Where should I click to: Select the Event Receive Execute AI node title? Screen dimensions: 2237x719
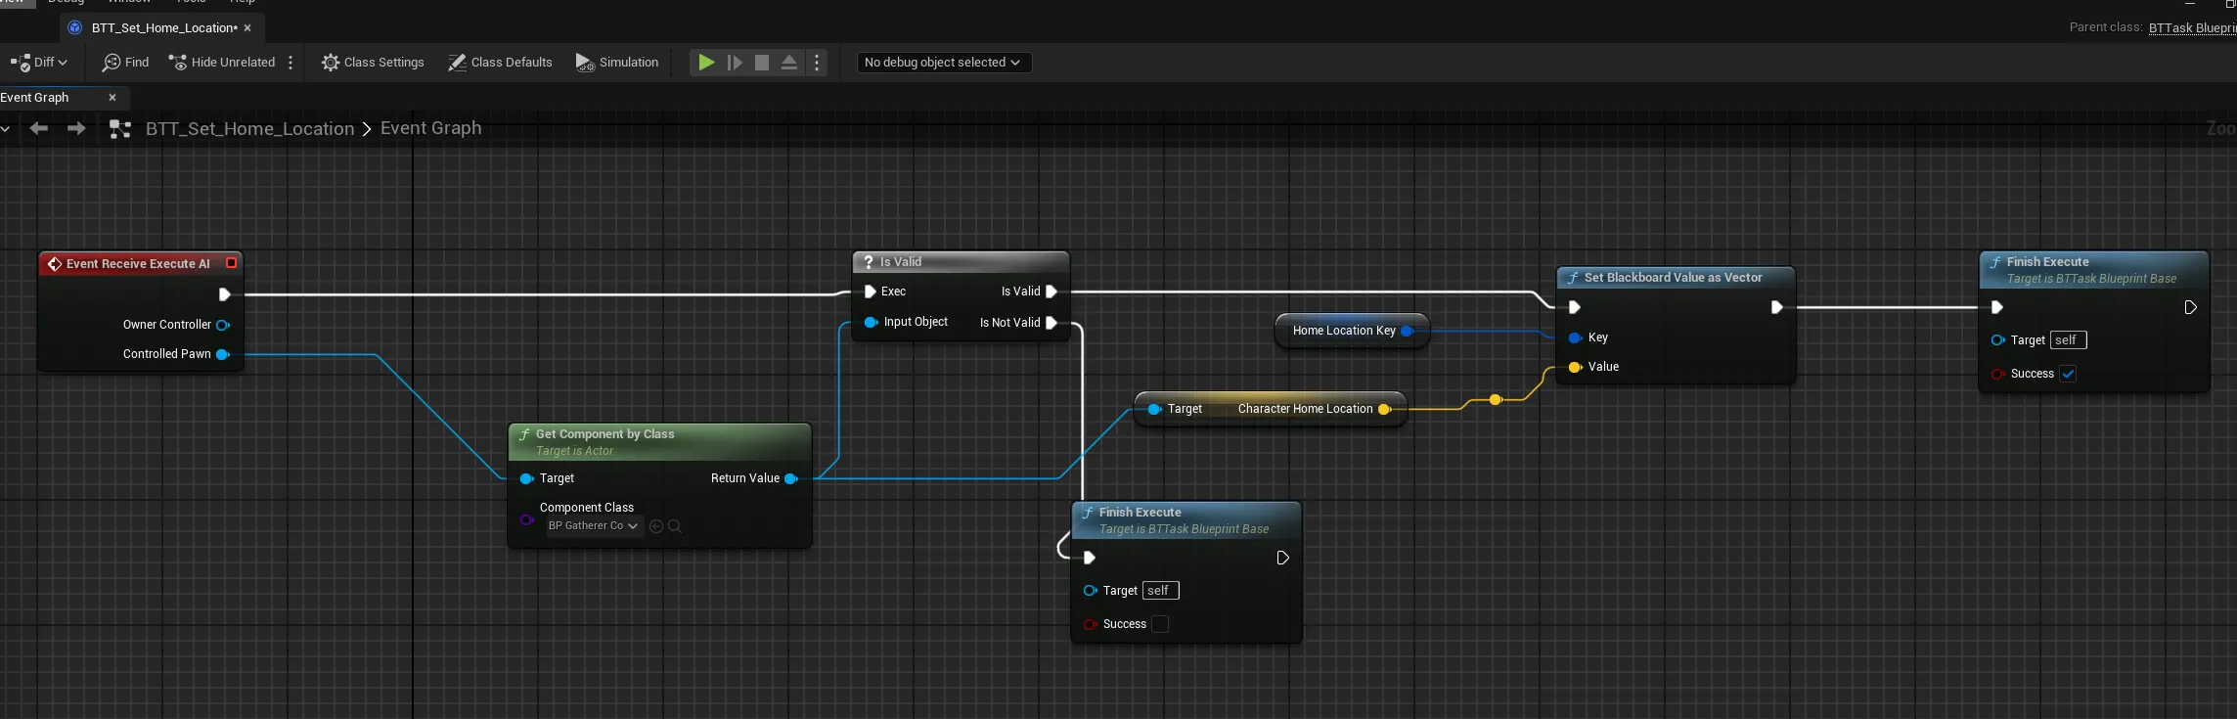pos(138,264)
